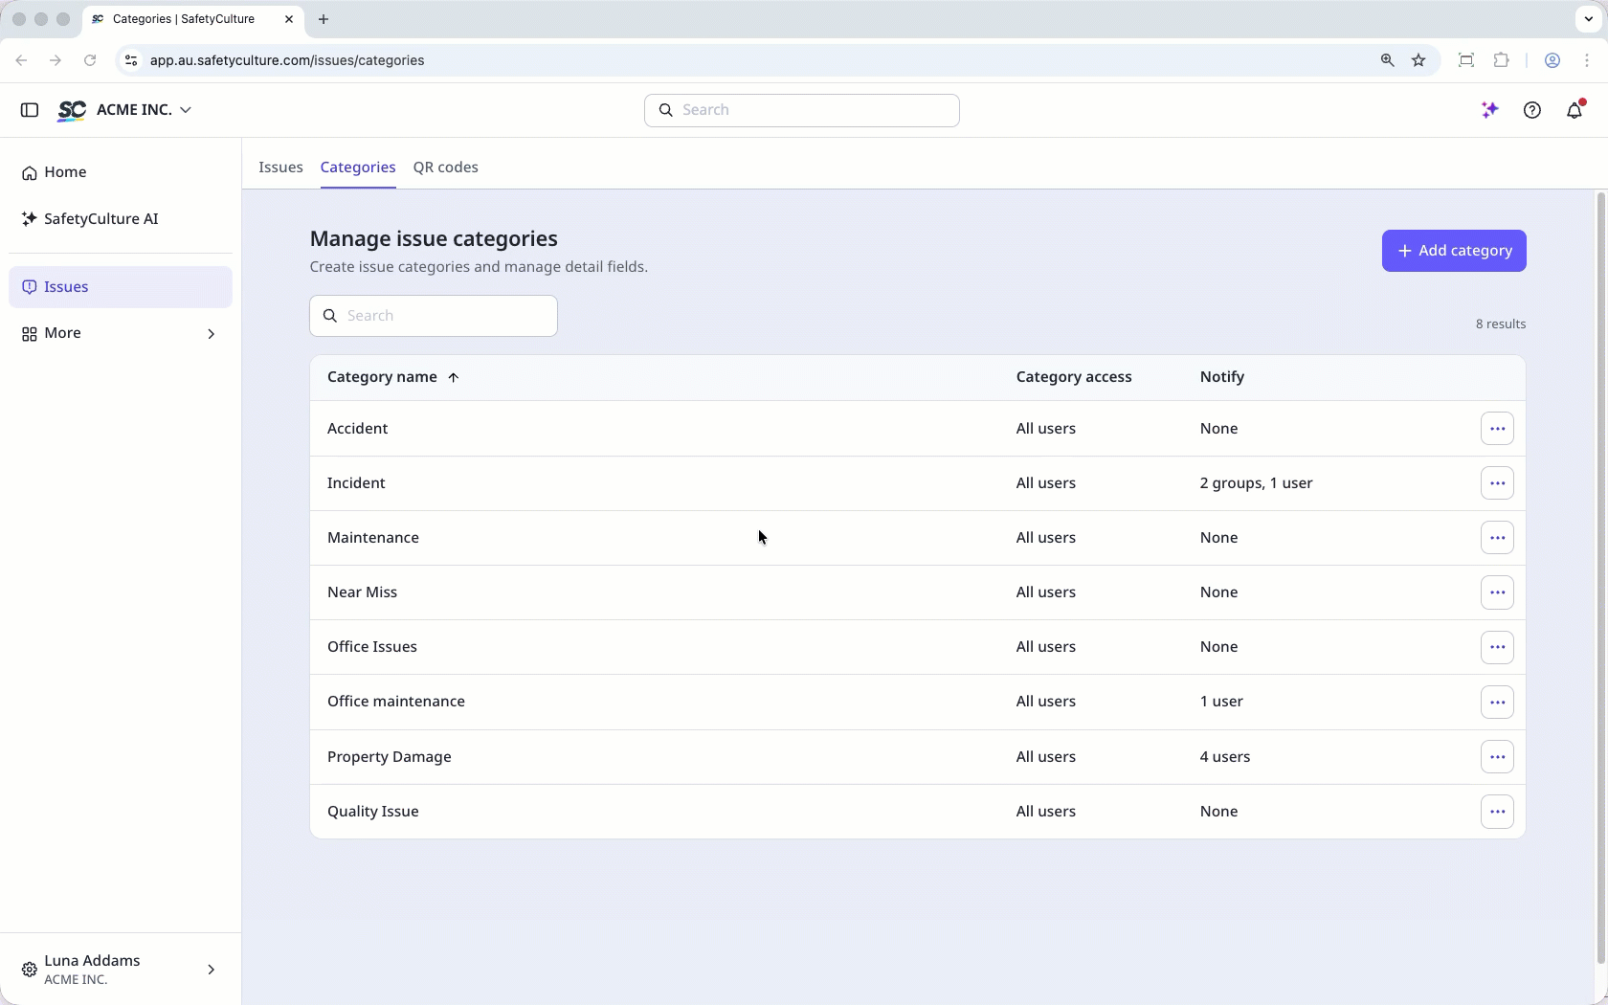
Task: Click the screen capture icon in browser toolbar
Action: 1465,60
